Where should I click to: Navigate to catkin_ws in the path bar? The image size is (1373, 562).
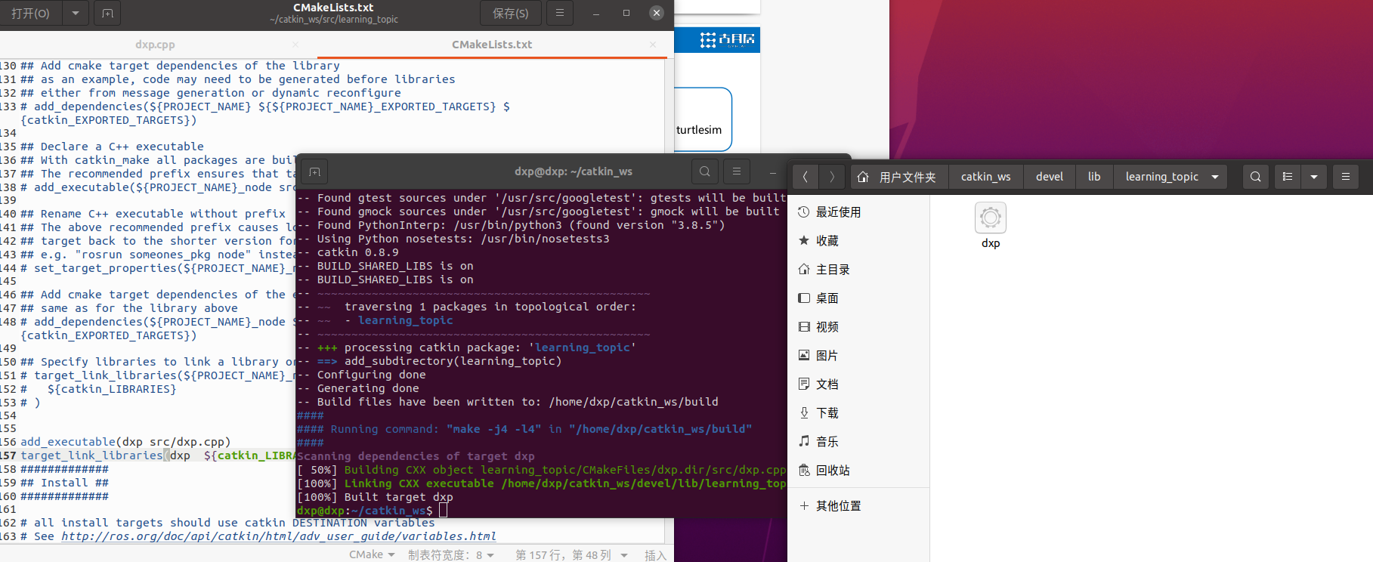click(x=985, y=177)
